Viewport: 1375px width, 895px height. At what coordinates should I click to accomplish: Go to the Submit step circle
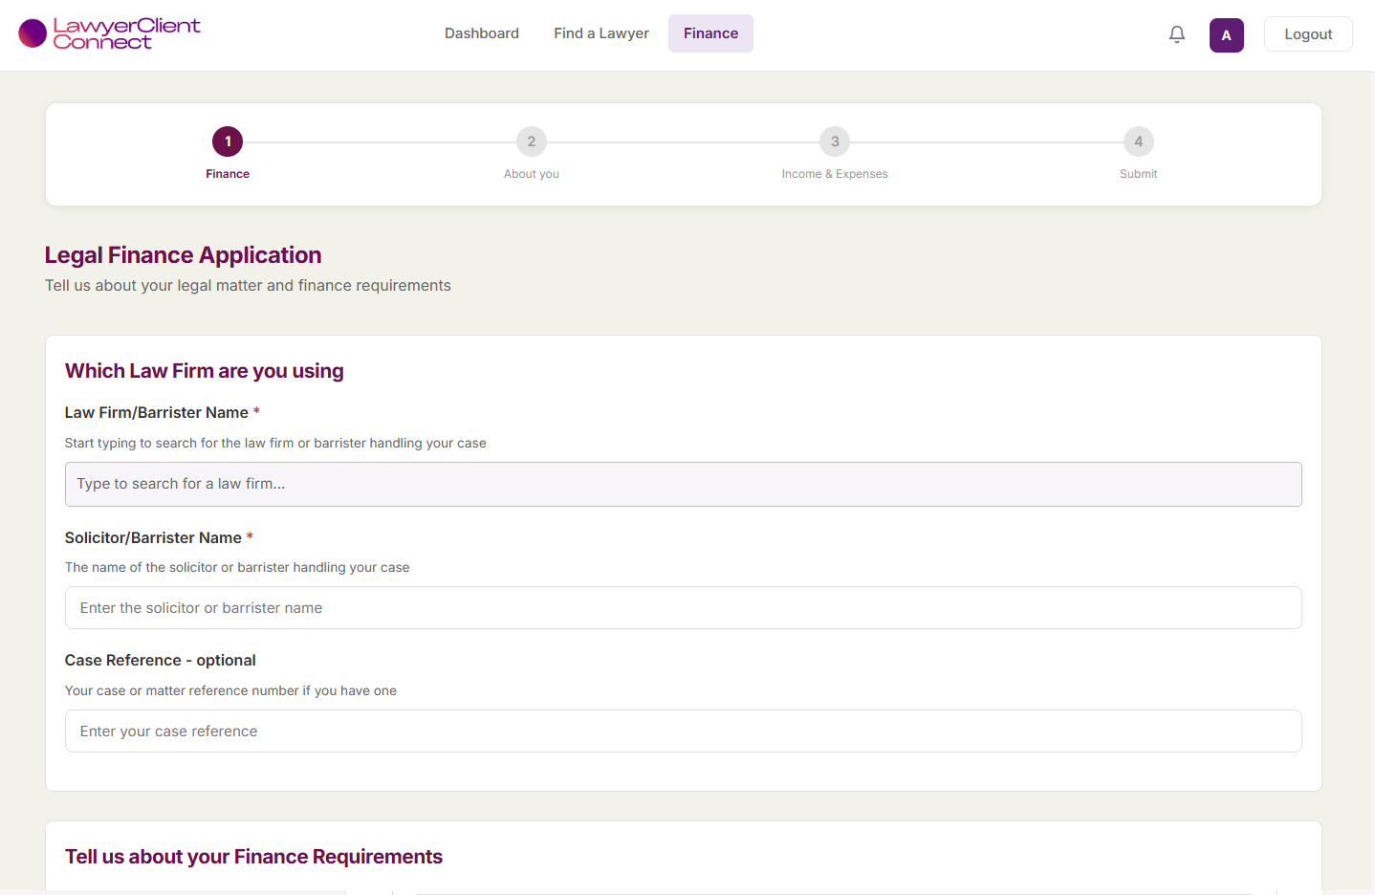[1138, 141]
